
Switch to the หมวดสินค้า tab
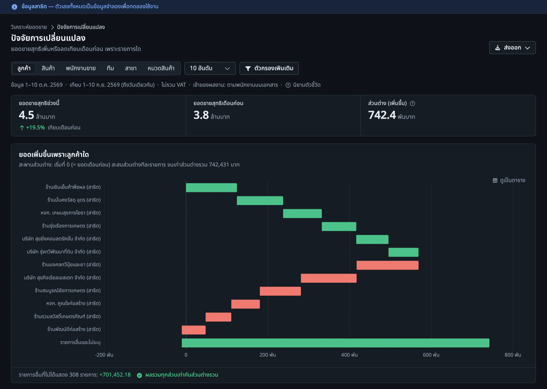pos(161,68)
